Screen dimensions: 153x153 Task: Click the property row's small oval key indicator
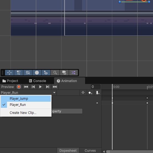pos(97,103)
